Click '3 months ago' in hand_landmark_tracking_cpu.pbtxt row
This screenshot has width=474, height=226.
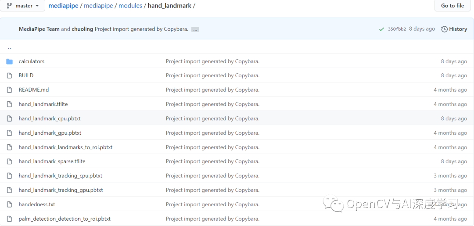(450, 176)
